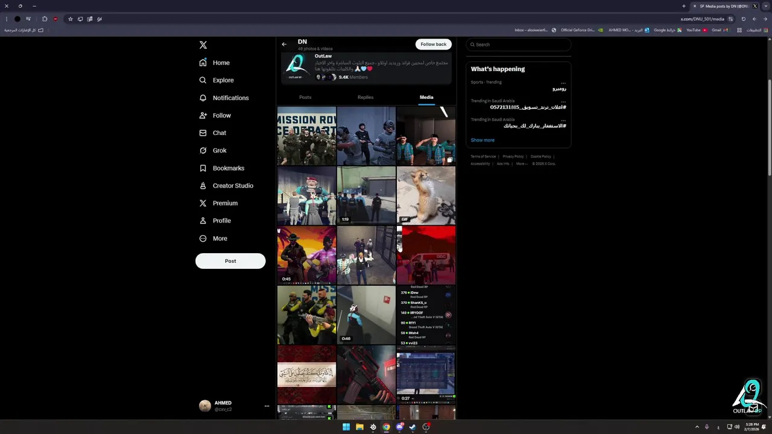Image resolution: width=772 pixels, height=434 pixels.
Task: Bookmark this page with the star icon
Action: point(71,19)
